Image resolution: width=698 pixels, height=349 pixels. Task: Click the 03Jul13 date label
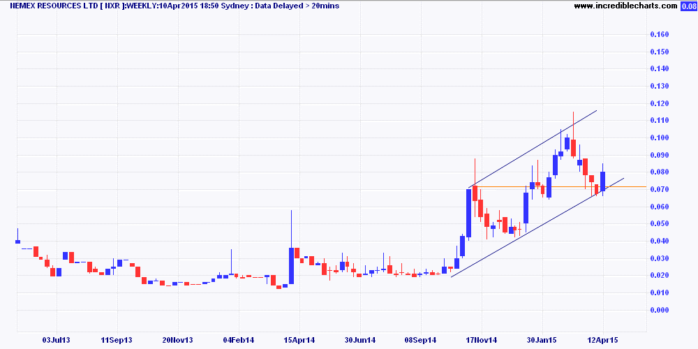[57, 341]
